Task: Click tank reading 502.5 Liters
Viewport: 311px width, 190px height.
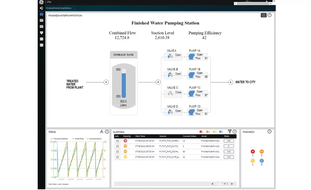Action: coord(123,103)
